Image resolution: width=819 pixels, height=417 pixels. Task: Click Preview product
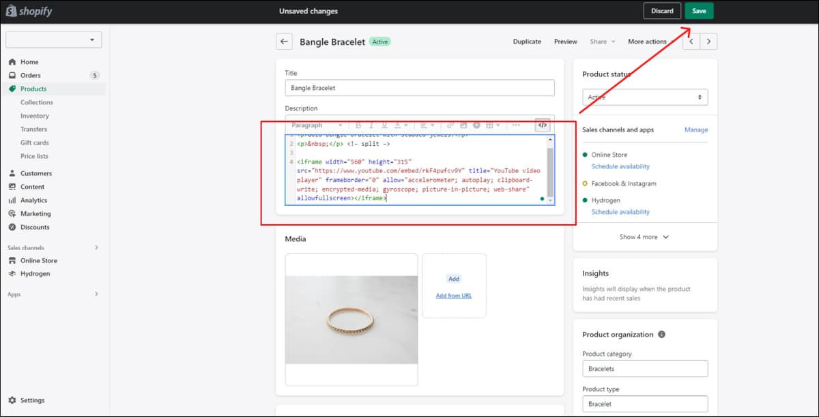566,42
